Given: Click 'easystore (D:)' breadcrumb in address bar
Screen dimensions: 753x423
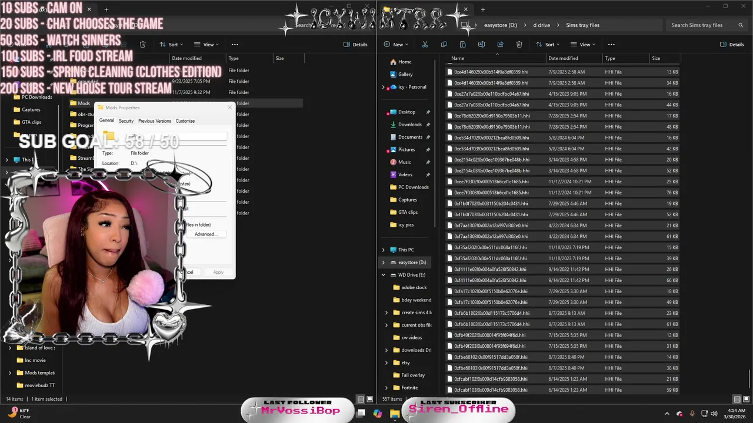Looking at the screenshot, I should 501,25.
